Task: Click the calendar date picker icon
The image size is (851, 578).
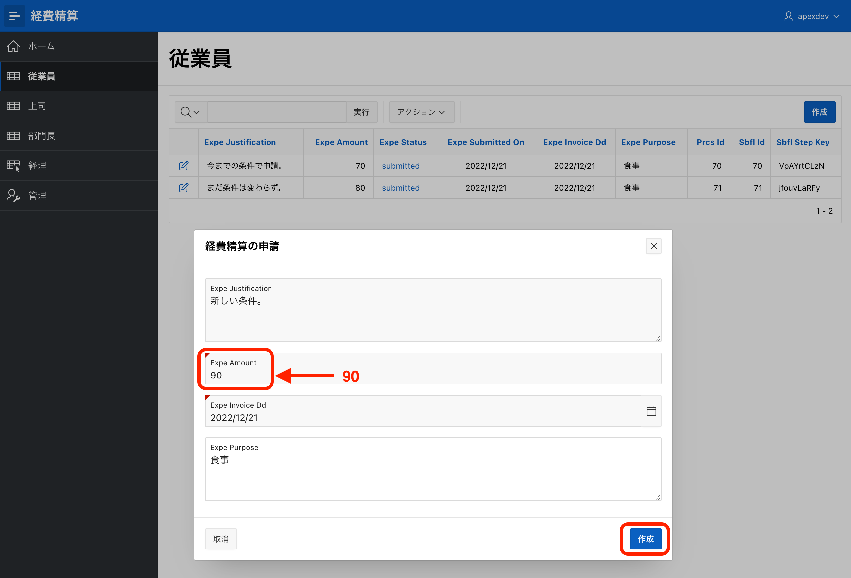Action: (651, 411)
